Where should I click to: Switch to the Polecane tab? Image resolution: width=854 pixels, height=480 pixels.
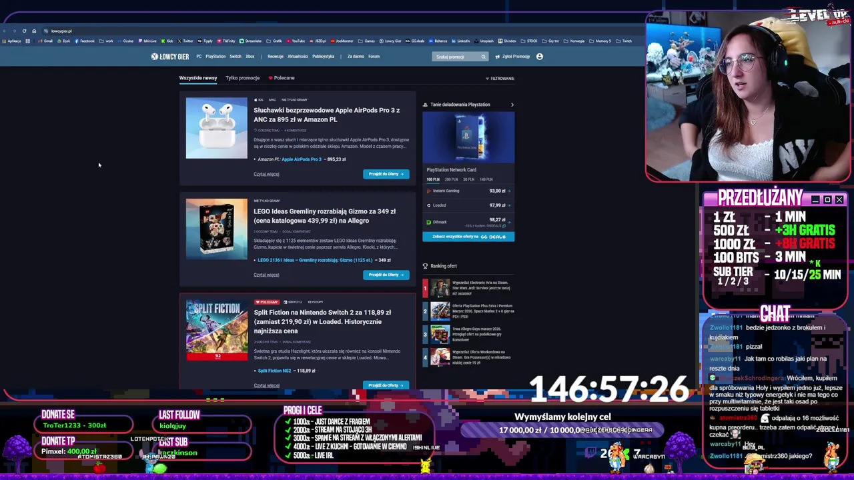click(x=281, y=78)
